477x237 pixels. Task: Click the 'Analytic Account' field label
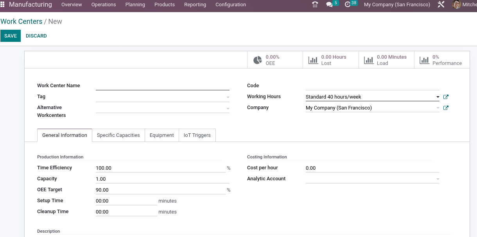266,179
